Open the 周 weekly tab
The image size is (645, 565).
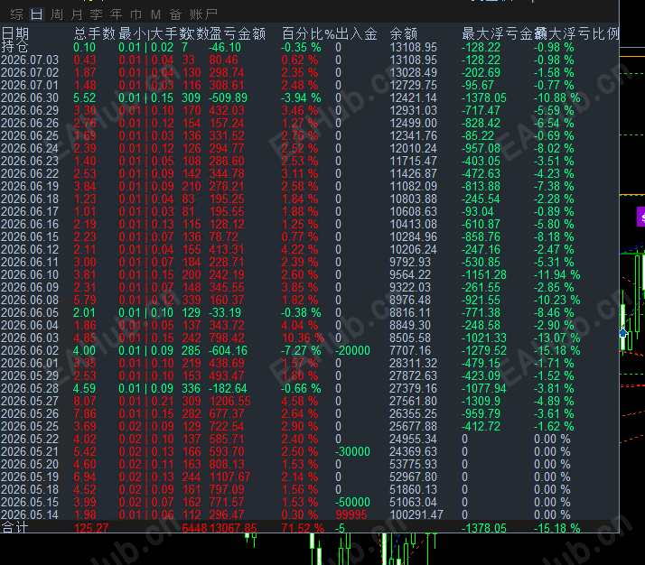(56, 14)
